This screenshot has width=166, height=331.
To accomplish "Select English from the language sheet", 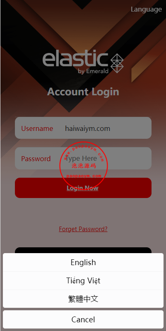I will (x=83, y=262).
